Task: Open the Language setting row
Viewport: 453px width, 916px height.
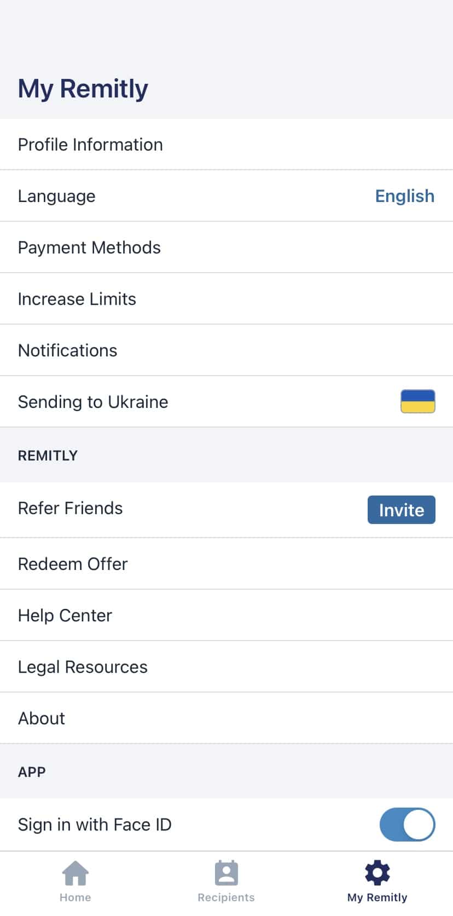Action: click(226, 196)
